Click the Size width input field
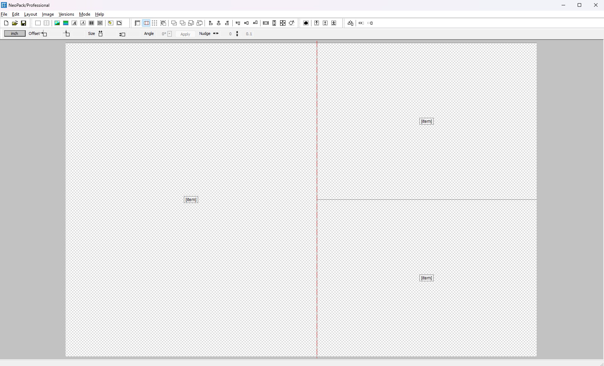Screen dimensions: 604x366 tap(110, 34)
